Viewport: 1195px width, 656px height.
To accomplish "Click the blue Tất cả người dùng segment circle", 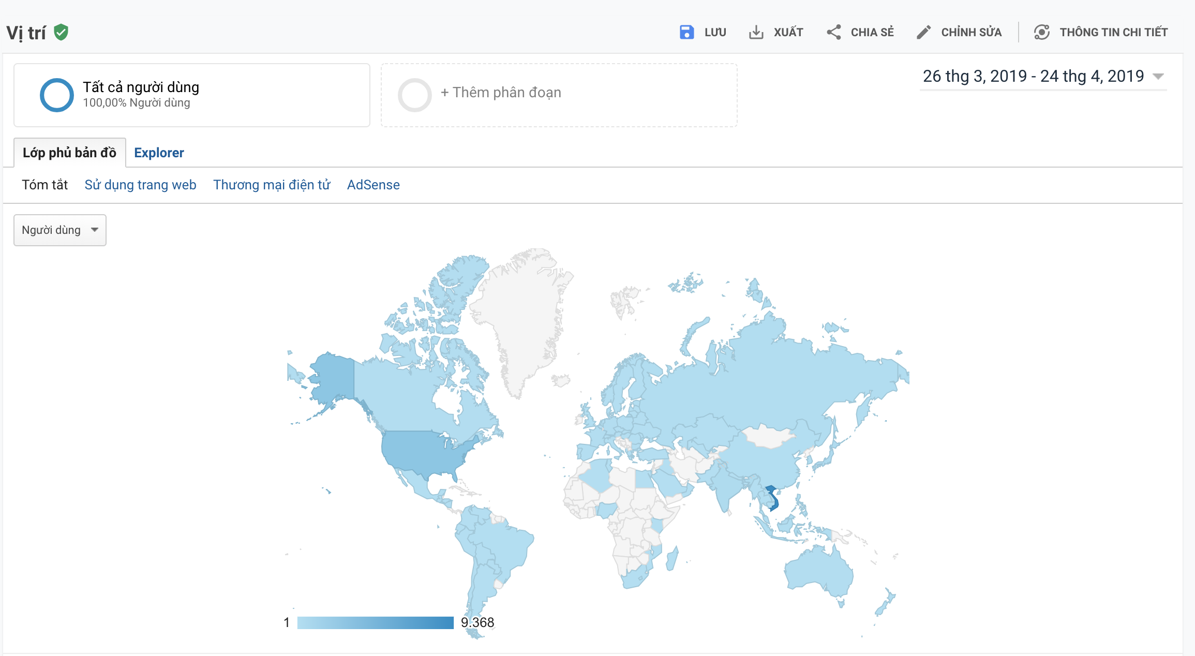I will click(56, 95).
